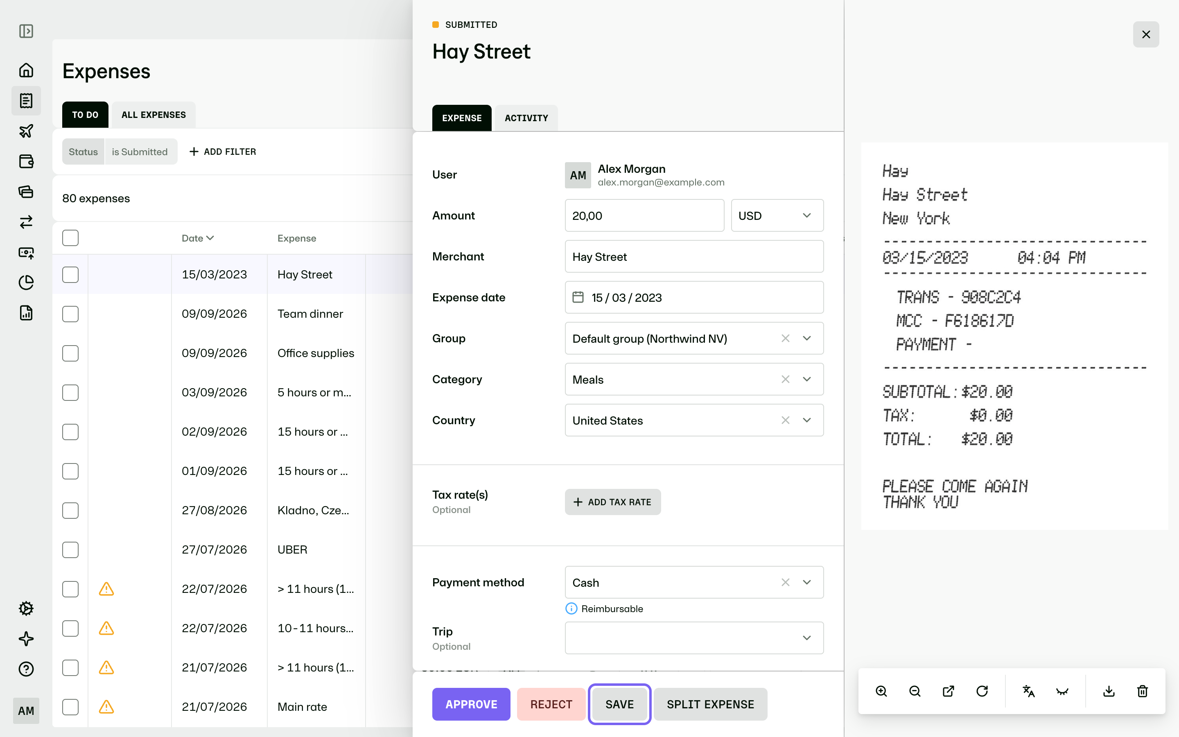Expand the Group dropdown

807,338
